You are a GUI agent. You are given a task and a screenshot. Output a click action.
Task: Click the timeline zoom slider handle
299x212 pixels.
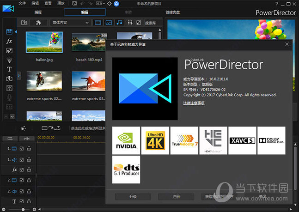pyautogui.click(x=23, y=209)
